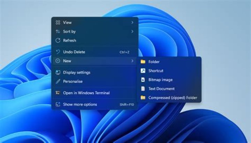Open the View menu entry
Screen dimensions: 251x143
click(x=95, y=22)
